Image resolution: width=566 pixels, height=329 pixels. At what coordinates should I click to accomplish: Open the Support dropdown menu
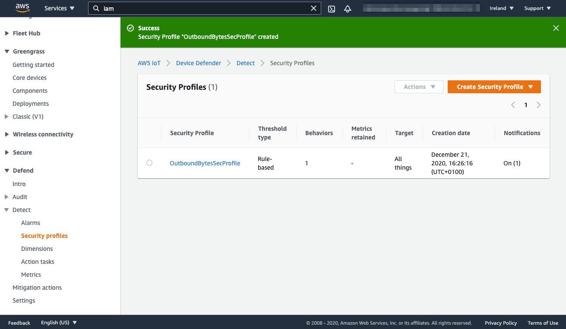(x=538, y=8)
